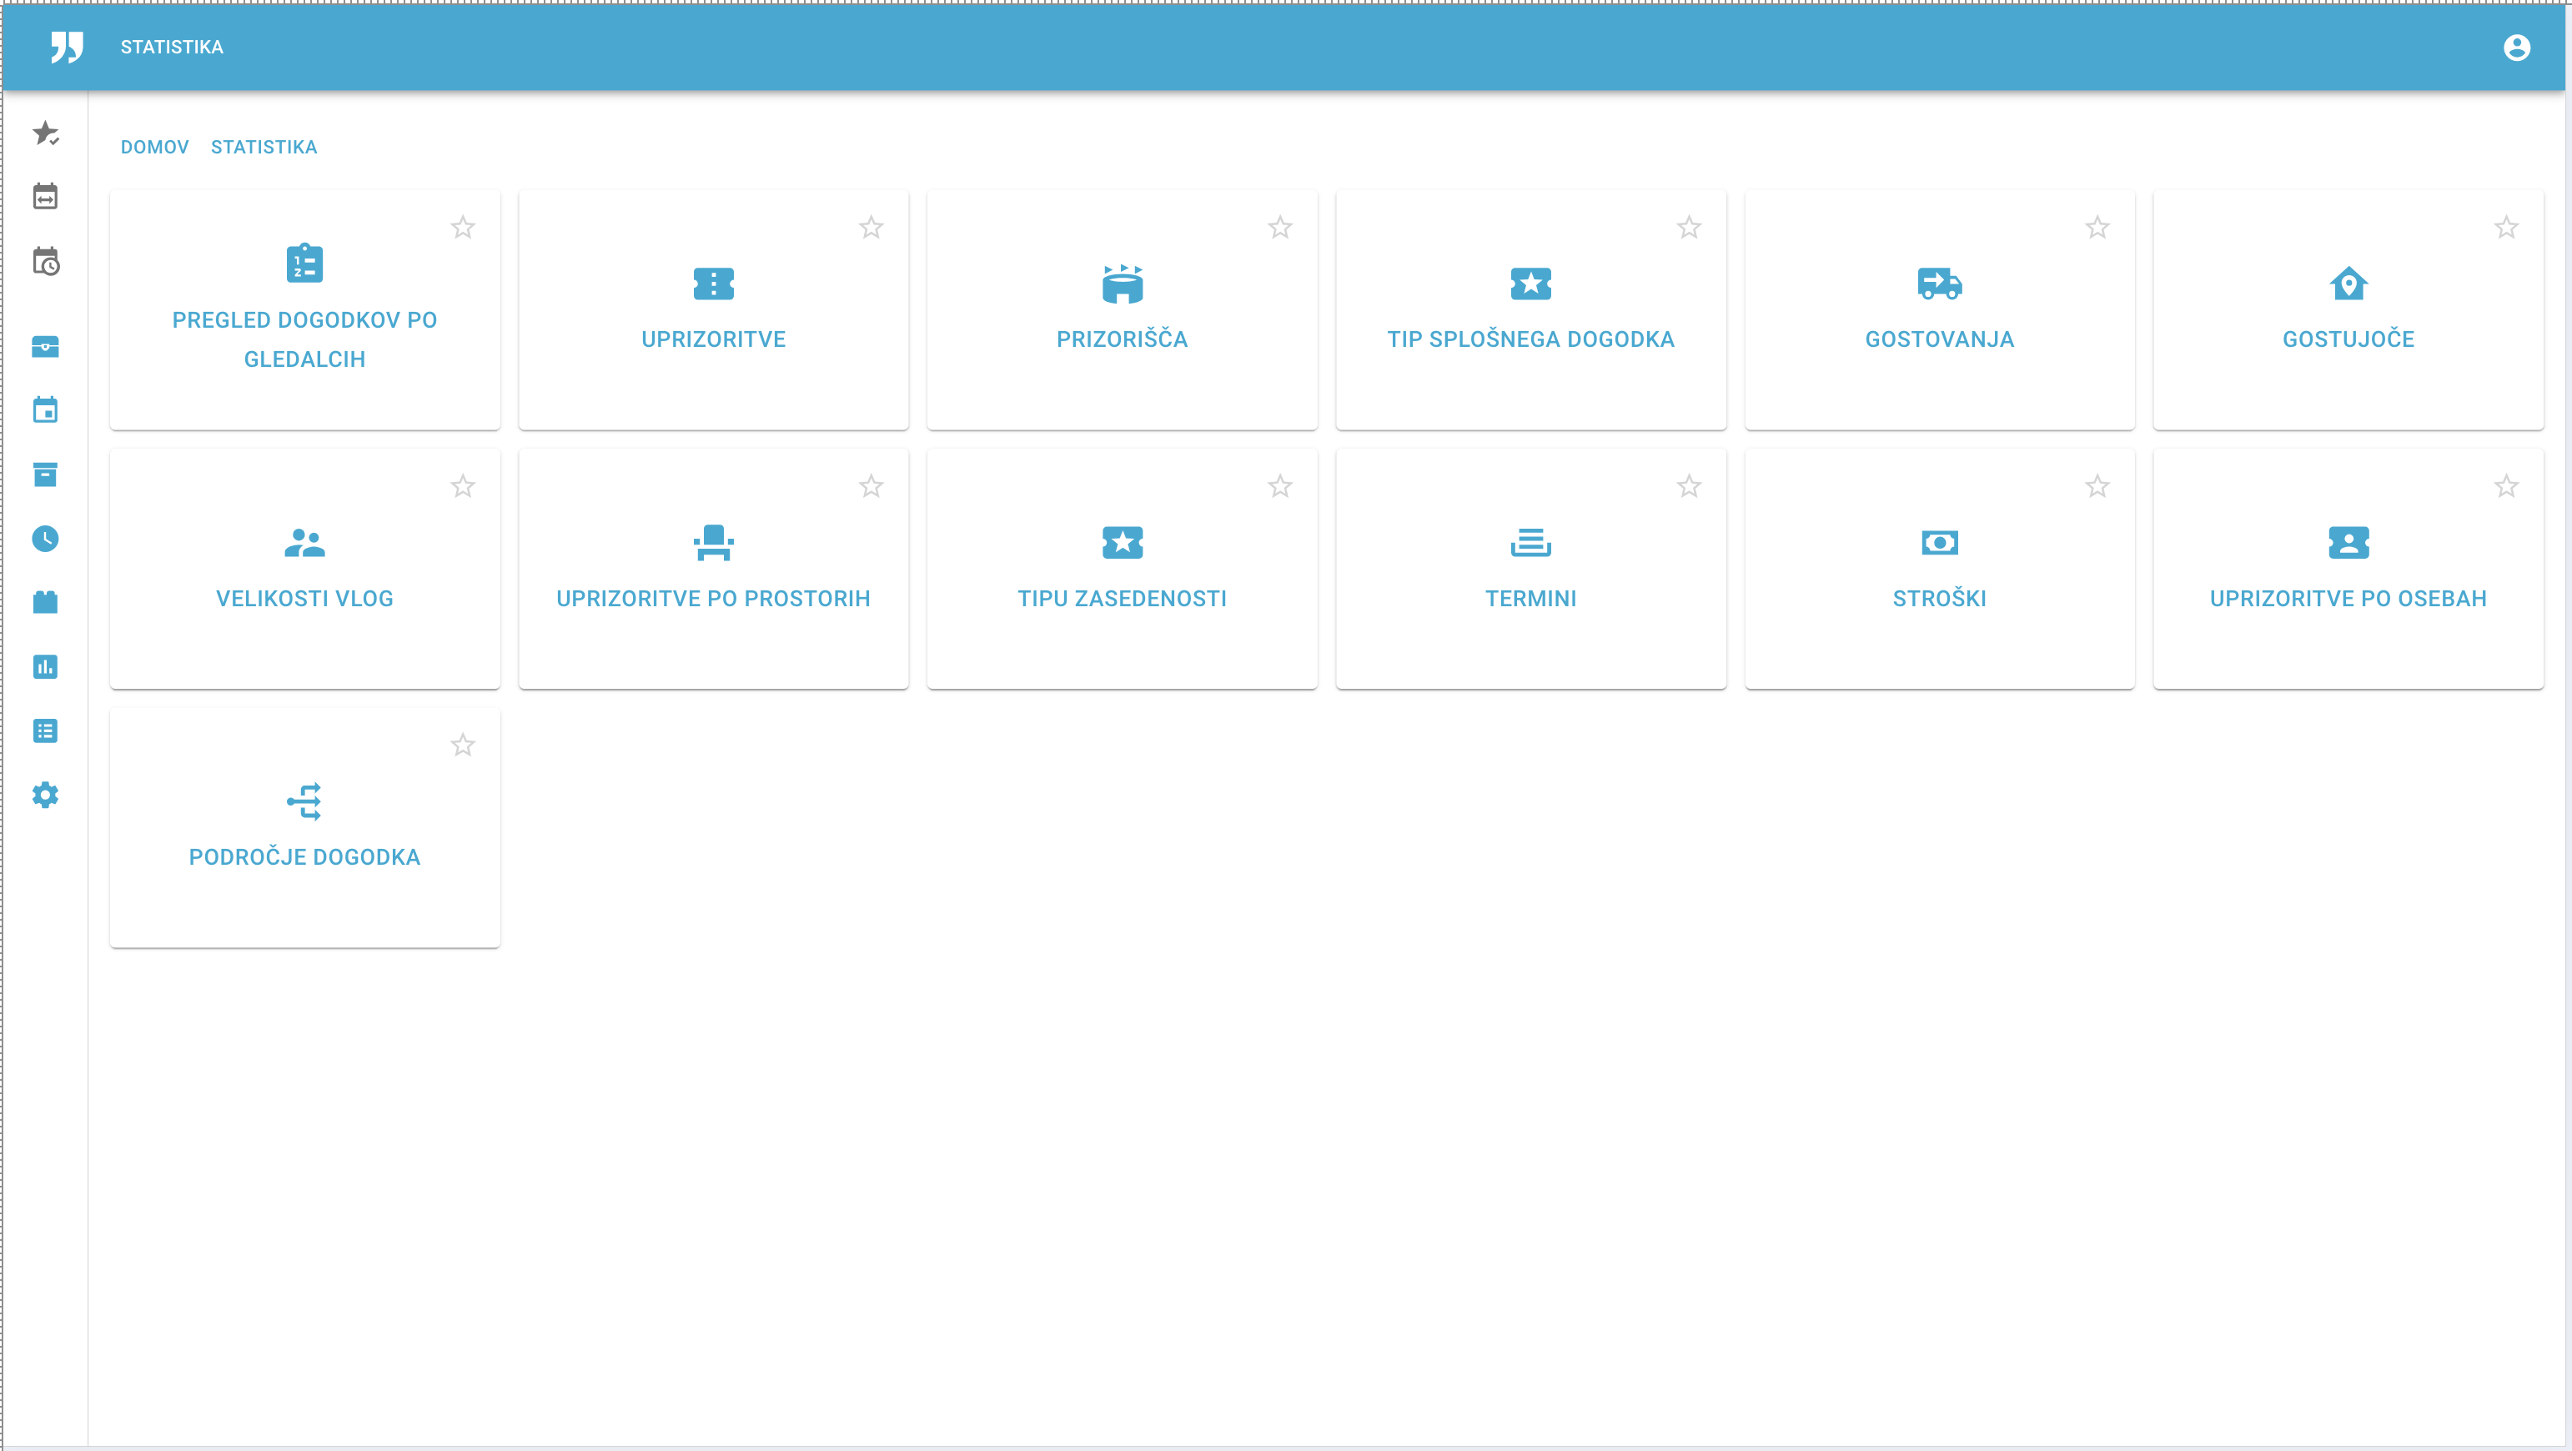Viewport: 2572px width, 1451px height.
Task: Mark the Stroški card as favorite
Action: coord(2097,486)
